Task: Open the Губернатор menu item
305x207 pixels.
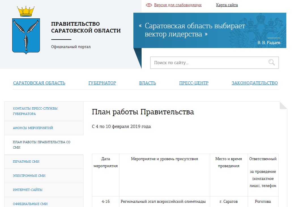Action: [102, 83]
